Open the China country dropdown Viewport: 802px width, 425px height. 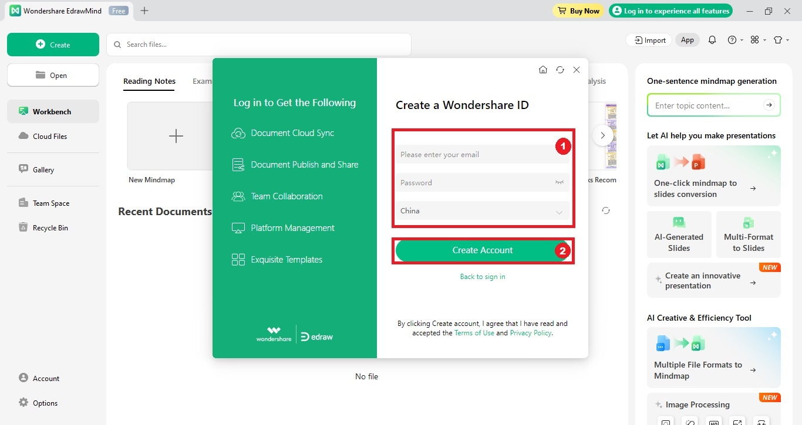[482, 210]
